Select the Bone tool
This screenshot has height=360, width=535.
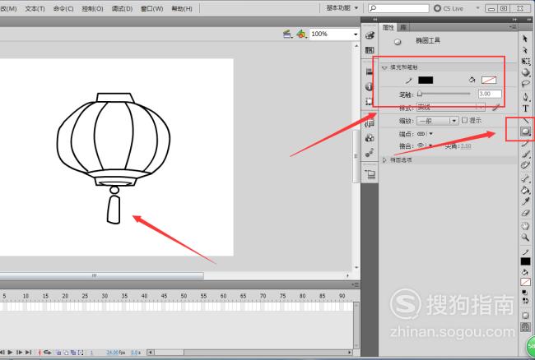[x=525, y=179]
